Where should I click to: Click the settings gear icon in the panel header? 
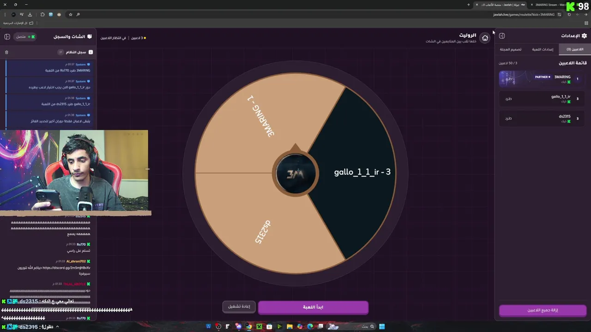pos(584,36)
